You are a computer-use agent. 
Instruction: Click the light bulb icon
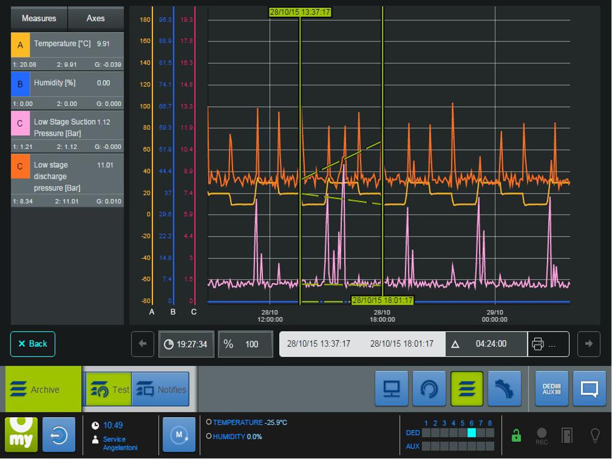[595, 435]
